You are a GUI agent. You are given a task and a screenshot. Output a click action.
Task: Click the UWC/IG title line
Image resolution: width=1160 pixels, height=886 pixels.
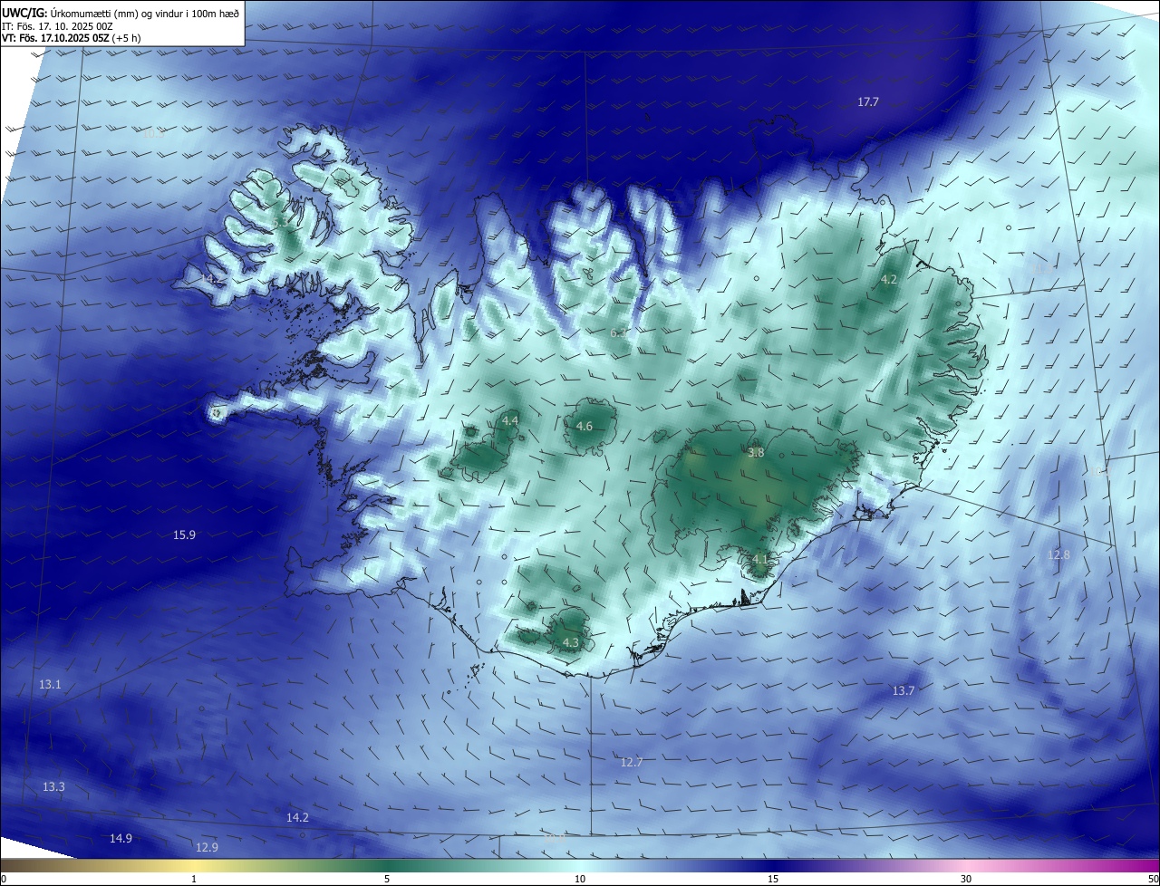coord(121,13)
